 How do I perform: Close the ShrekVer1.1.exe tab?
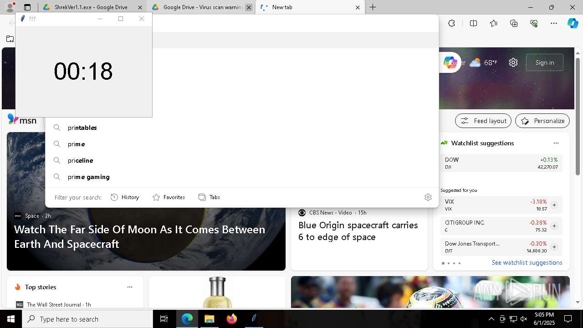coord(140,7)
